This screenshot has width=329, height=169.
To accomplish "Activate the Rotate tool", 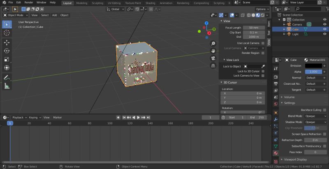I will tap(7, 51).
